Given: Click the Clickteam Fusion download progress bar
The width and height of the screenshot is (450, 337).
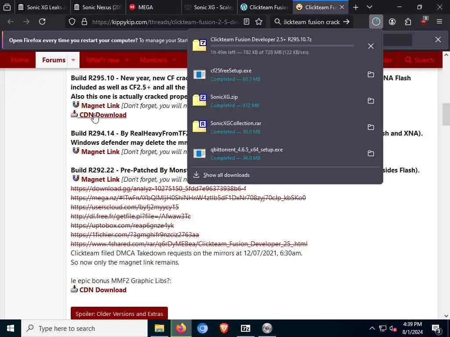Looking at the screenshot, I should tap(282, 46).
